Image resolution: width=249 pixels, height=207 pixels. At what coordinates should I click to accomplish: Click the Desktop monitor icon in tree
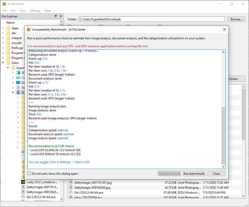pos(18,82)
